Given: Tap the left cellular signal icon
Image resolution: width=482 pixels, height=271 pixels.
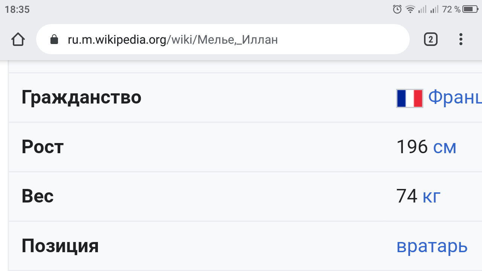Looking at the screenshot, I should (x=423, y=9).
